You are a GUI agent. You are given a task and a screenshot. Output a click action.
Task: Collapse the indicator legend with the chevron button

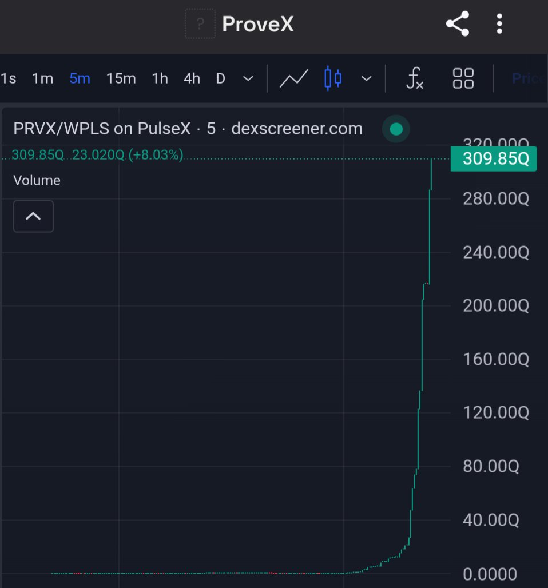click(33, 216)
